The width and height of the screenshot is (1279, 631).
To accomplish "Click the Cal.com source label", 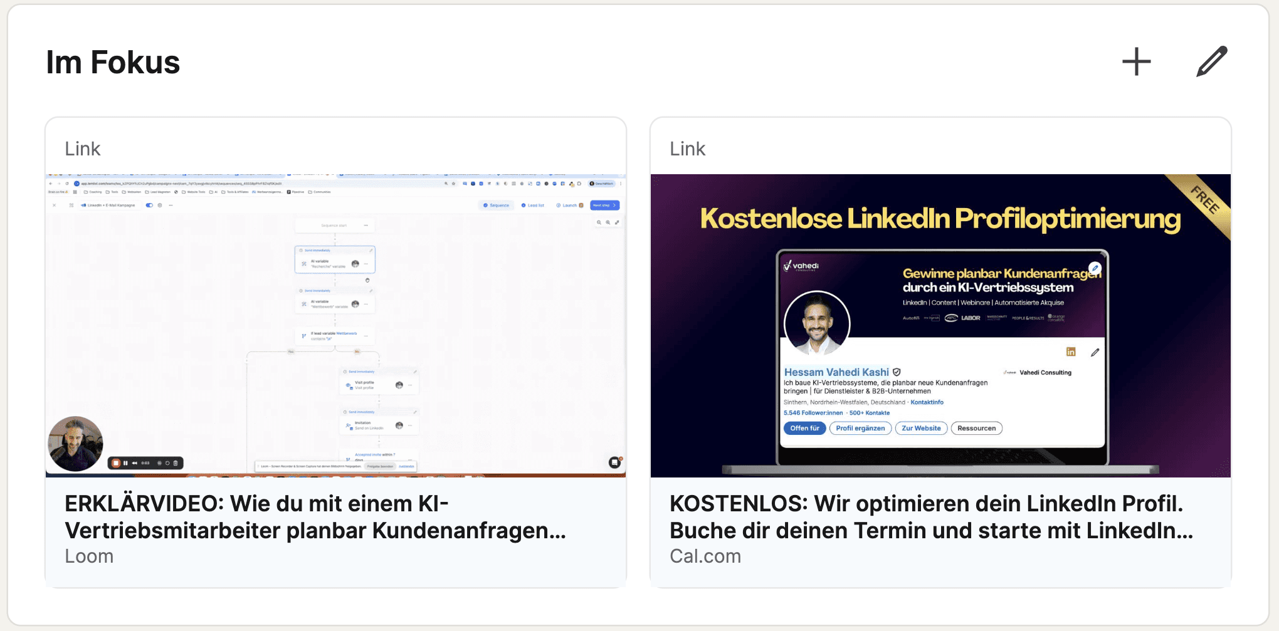I will 705,556.
